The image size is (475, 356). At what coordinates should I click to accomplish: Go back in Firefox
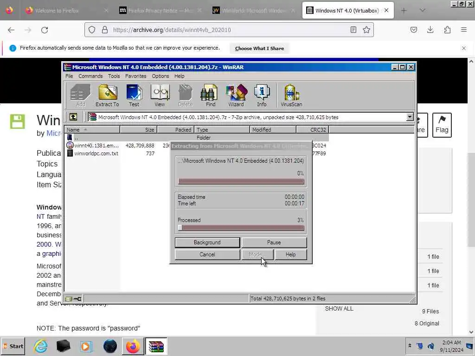point(11,30)
